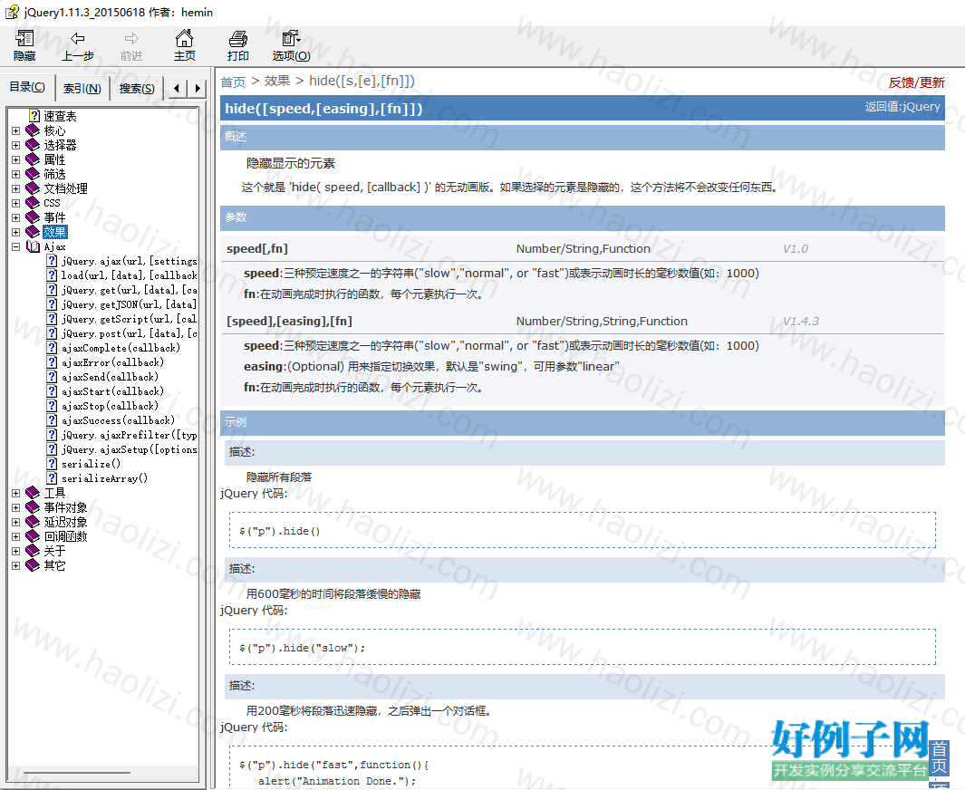This screenshot has width=965, height=790.
Task: Expand the 其它 tree node
Action: click(16, 565)
